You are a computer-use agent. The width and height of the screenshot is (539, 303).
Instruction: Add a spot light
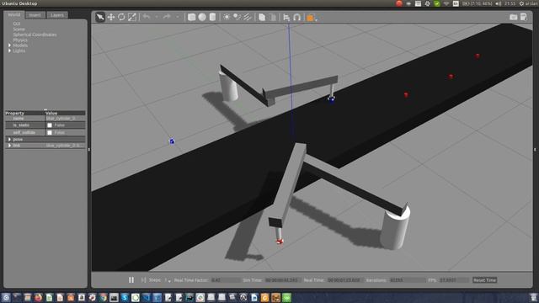click(x=237, y=17)
